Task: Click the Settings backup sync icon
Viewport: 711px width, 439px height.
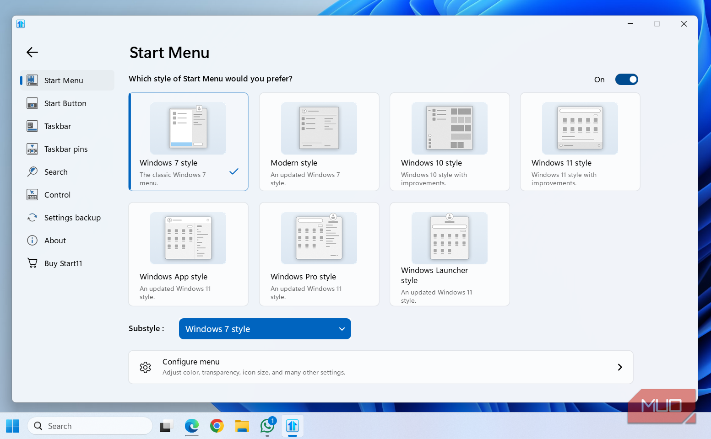Action: 32,217
